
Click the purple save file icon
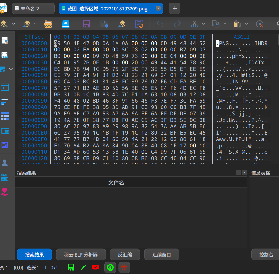coord(86,24)
